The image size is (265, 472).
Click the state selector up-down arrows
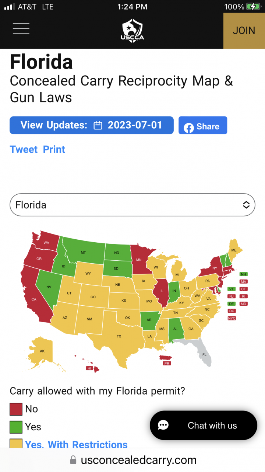(x=246, y=205)
